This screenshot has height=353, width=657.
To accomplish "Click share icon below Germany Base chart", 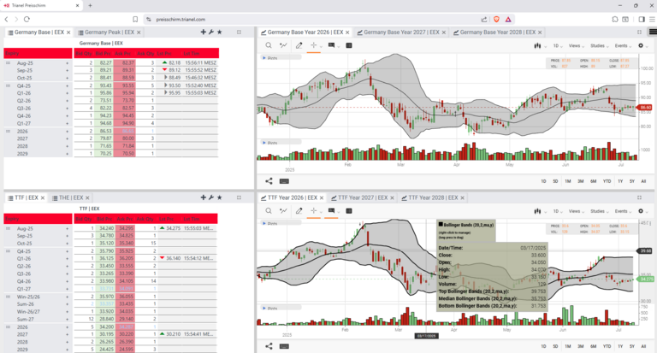I will point(269,180).
